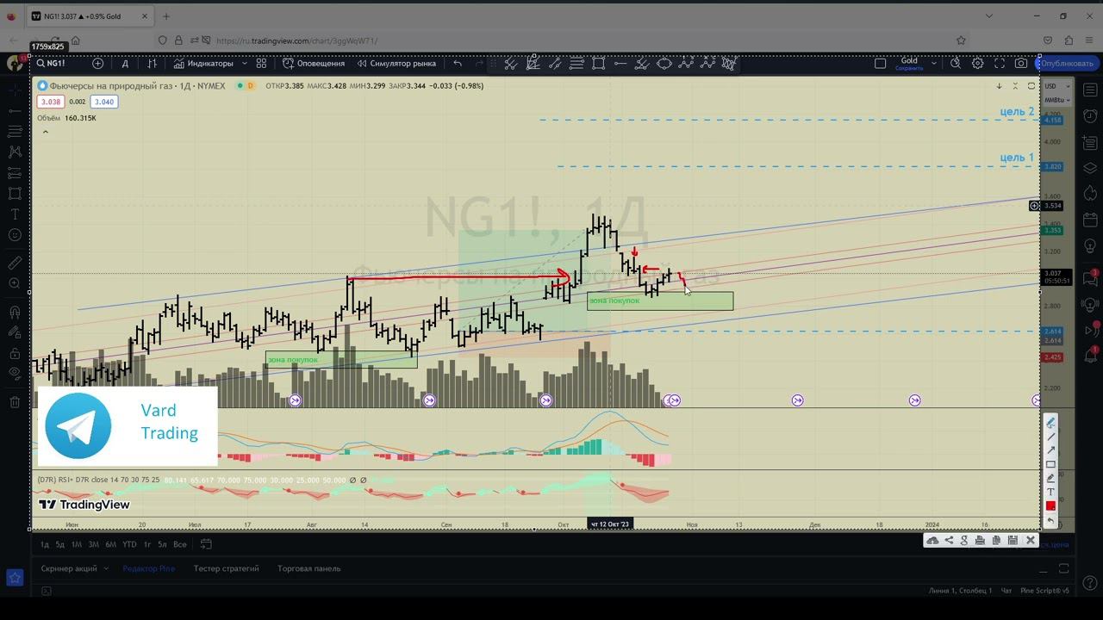
Task: Open the go-to-date calendar icon
Action: (x=206, y=544)
